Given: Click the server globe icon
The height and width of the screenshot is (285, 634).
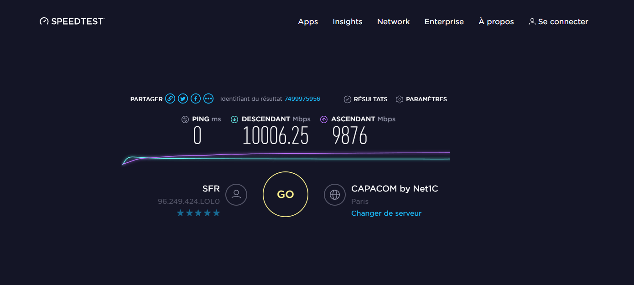Looking at the screenshot, I should tap(335, 195).
